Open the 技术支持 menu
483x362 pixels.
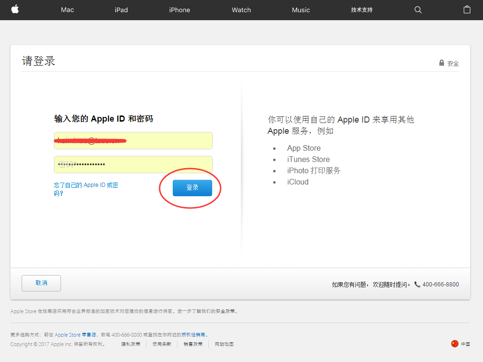point(361,10)
